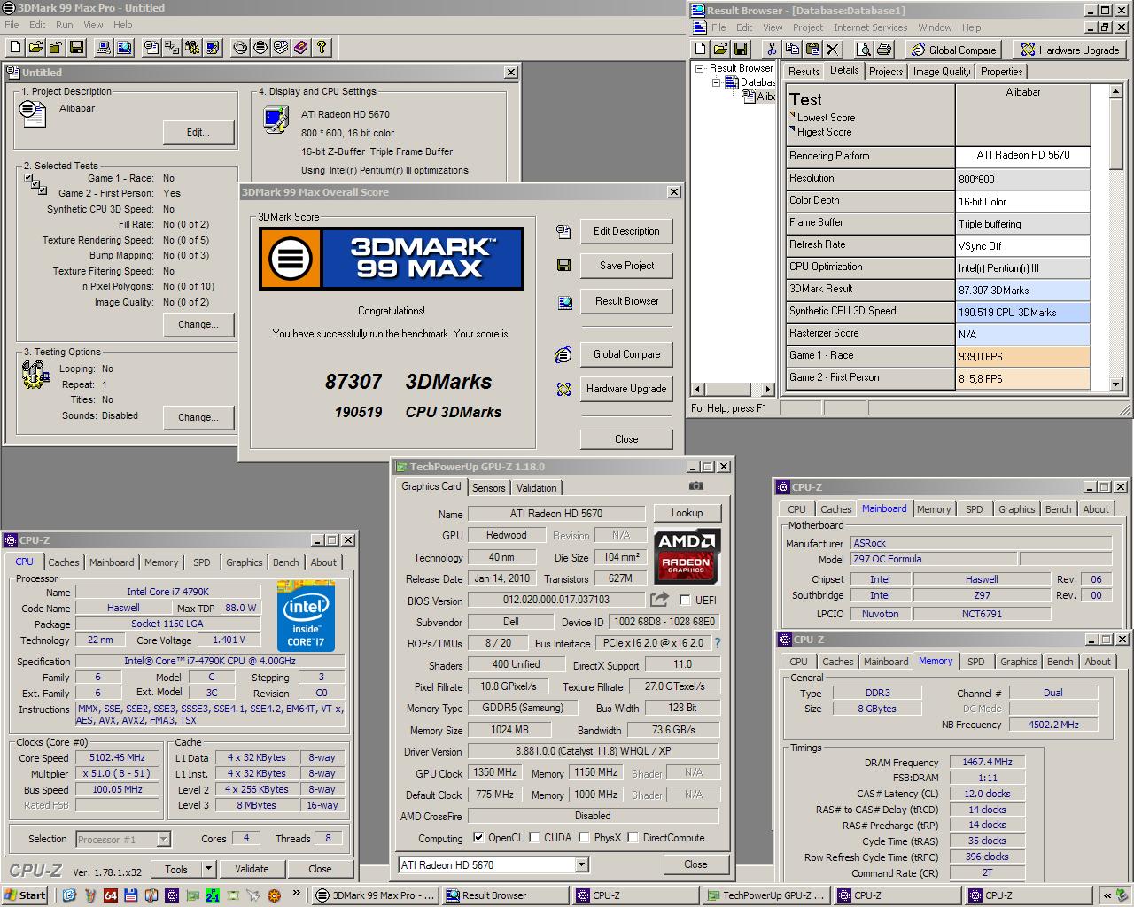1134x907 pixels.
Task: Open Run menu in 3DMark 99 Max
Action: pyautogui.click(x=64, y=25)
